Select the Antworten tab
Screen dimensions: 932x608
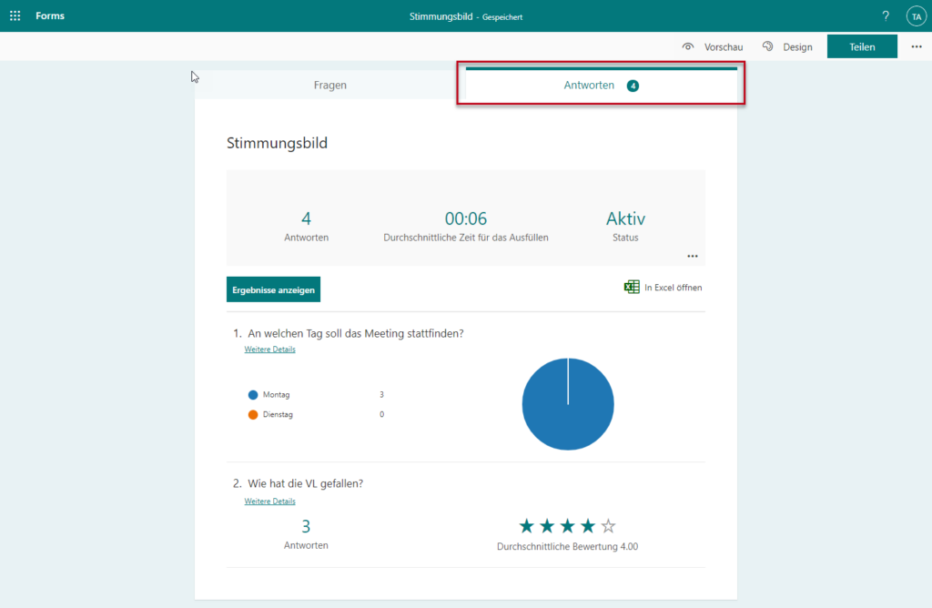pos(601,85)
